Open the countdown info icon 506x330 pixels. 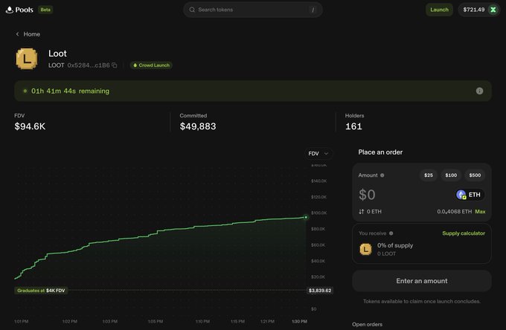(479, 91)
